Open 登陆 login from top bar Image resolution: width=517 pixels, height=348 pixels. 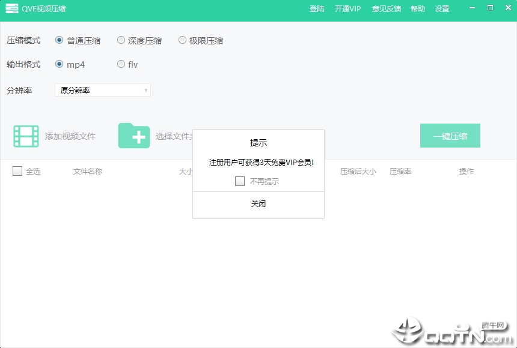coord(317,9)
